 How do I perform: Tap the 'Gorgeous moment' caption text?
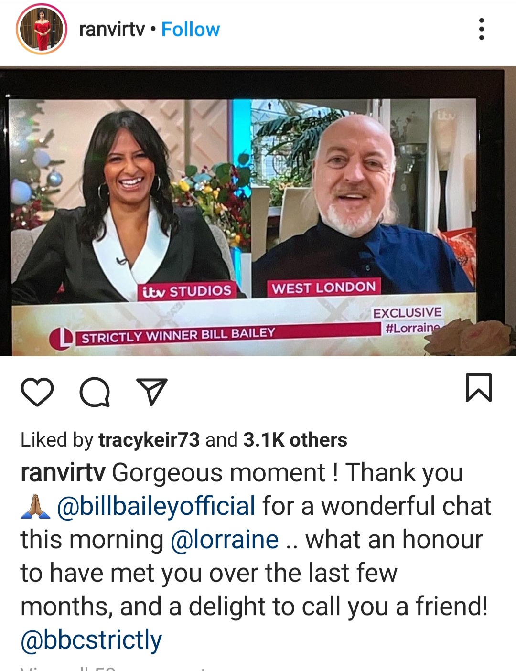[x=219, y=473]
